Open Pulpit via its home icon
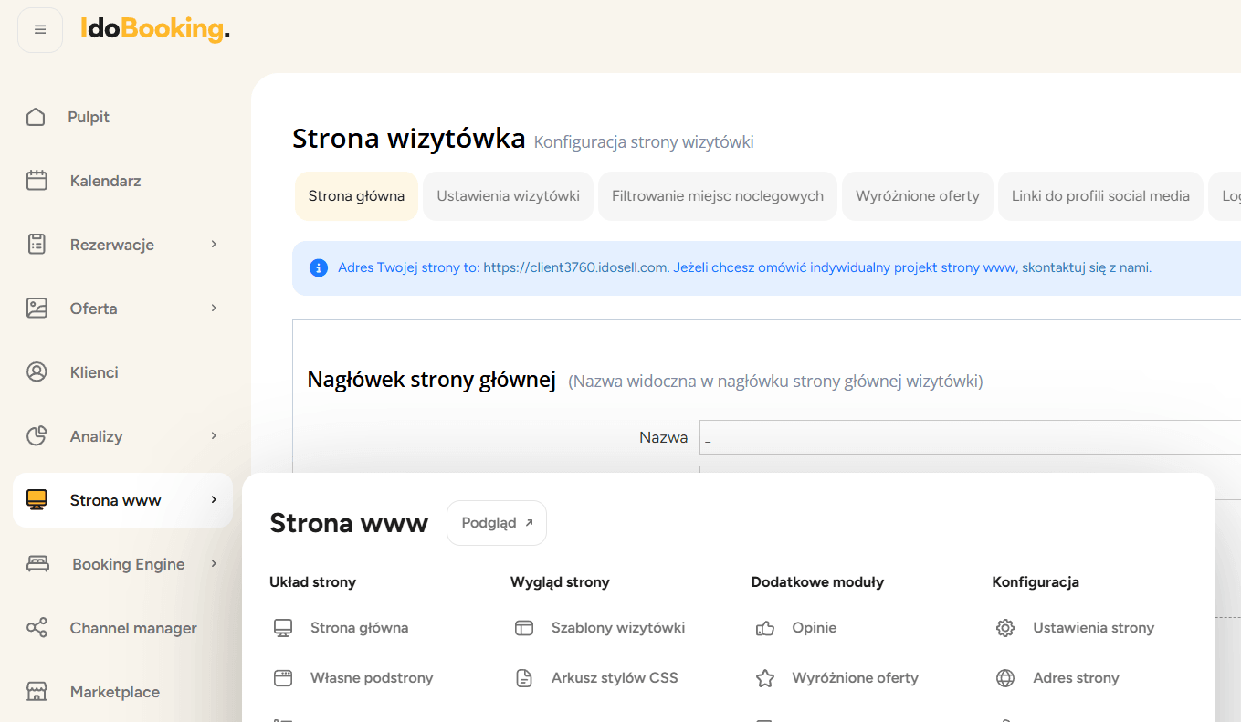Viewport: 1241px width, 722px height. point(36,117)
